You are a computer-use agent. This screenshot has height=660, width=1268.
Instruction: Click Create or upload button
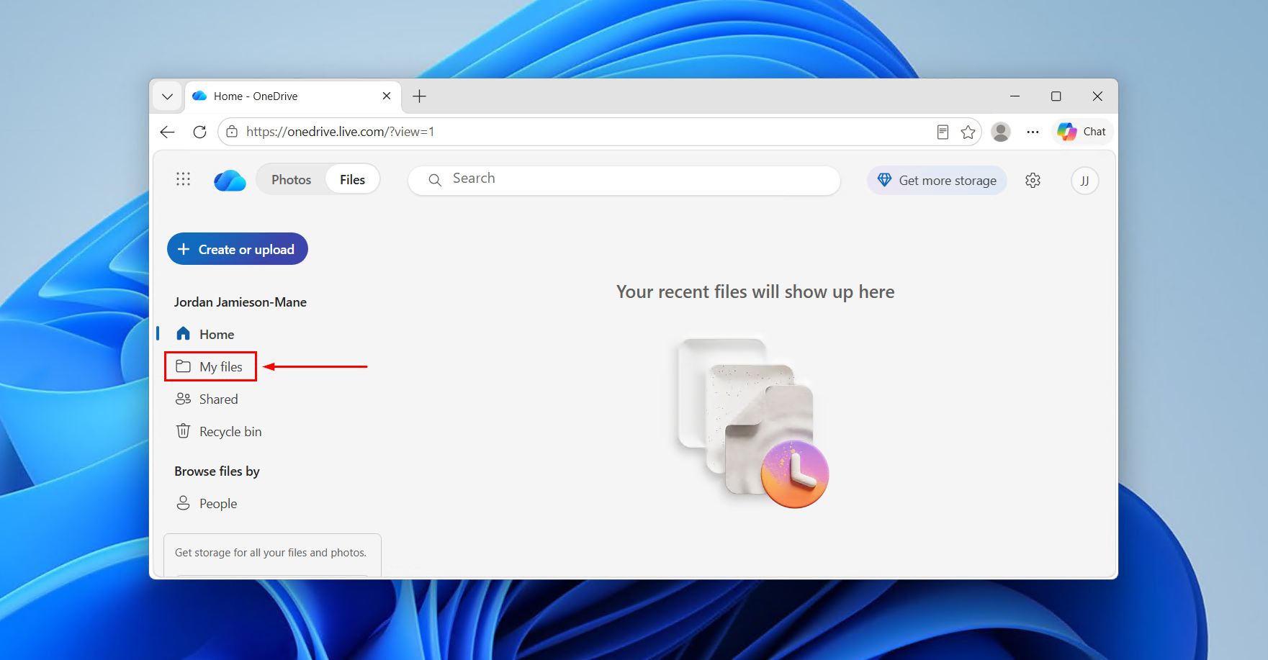coord(238,249)
